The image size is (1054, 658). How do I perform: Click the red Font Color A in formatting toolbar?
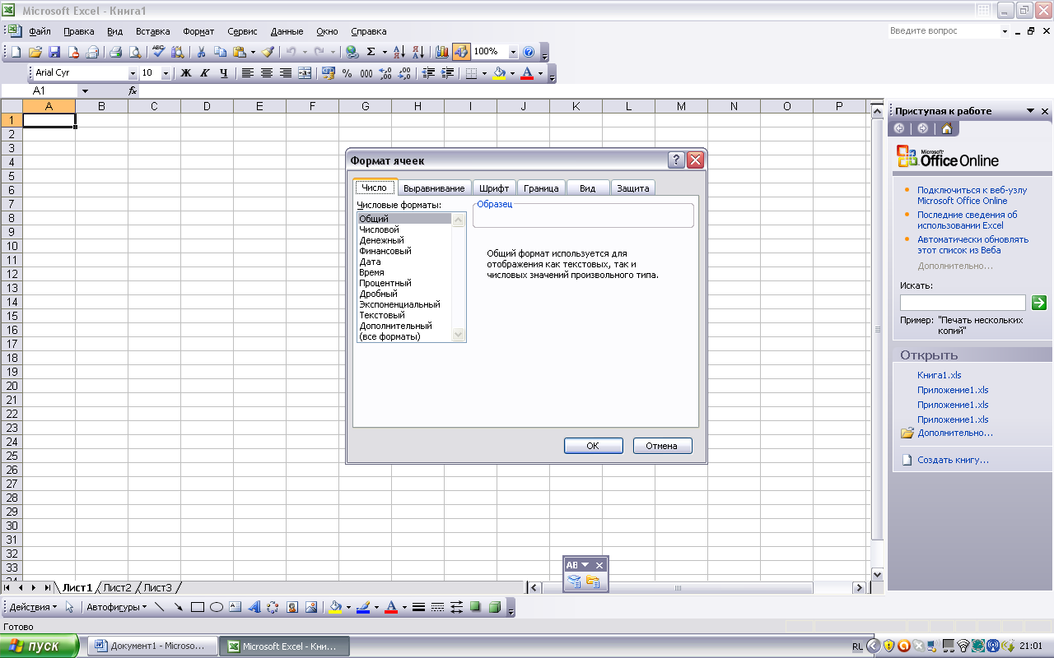pyautogui.click(x=527, y=73)
